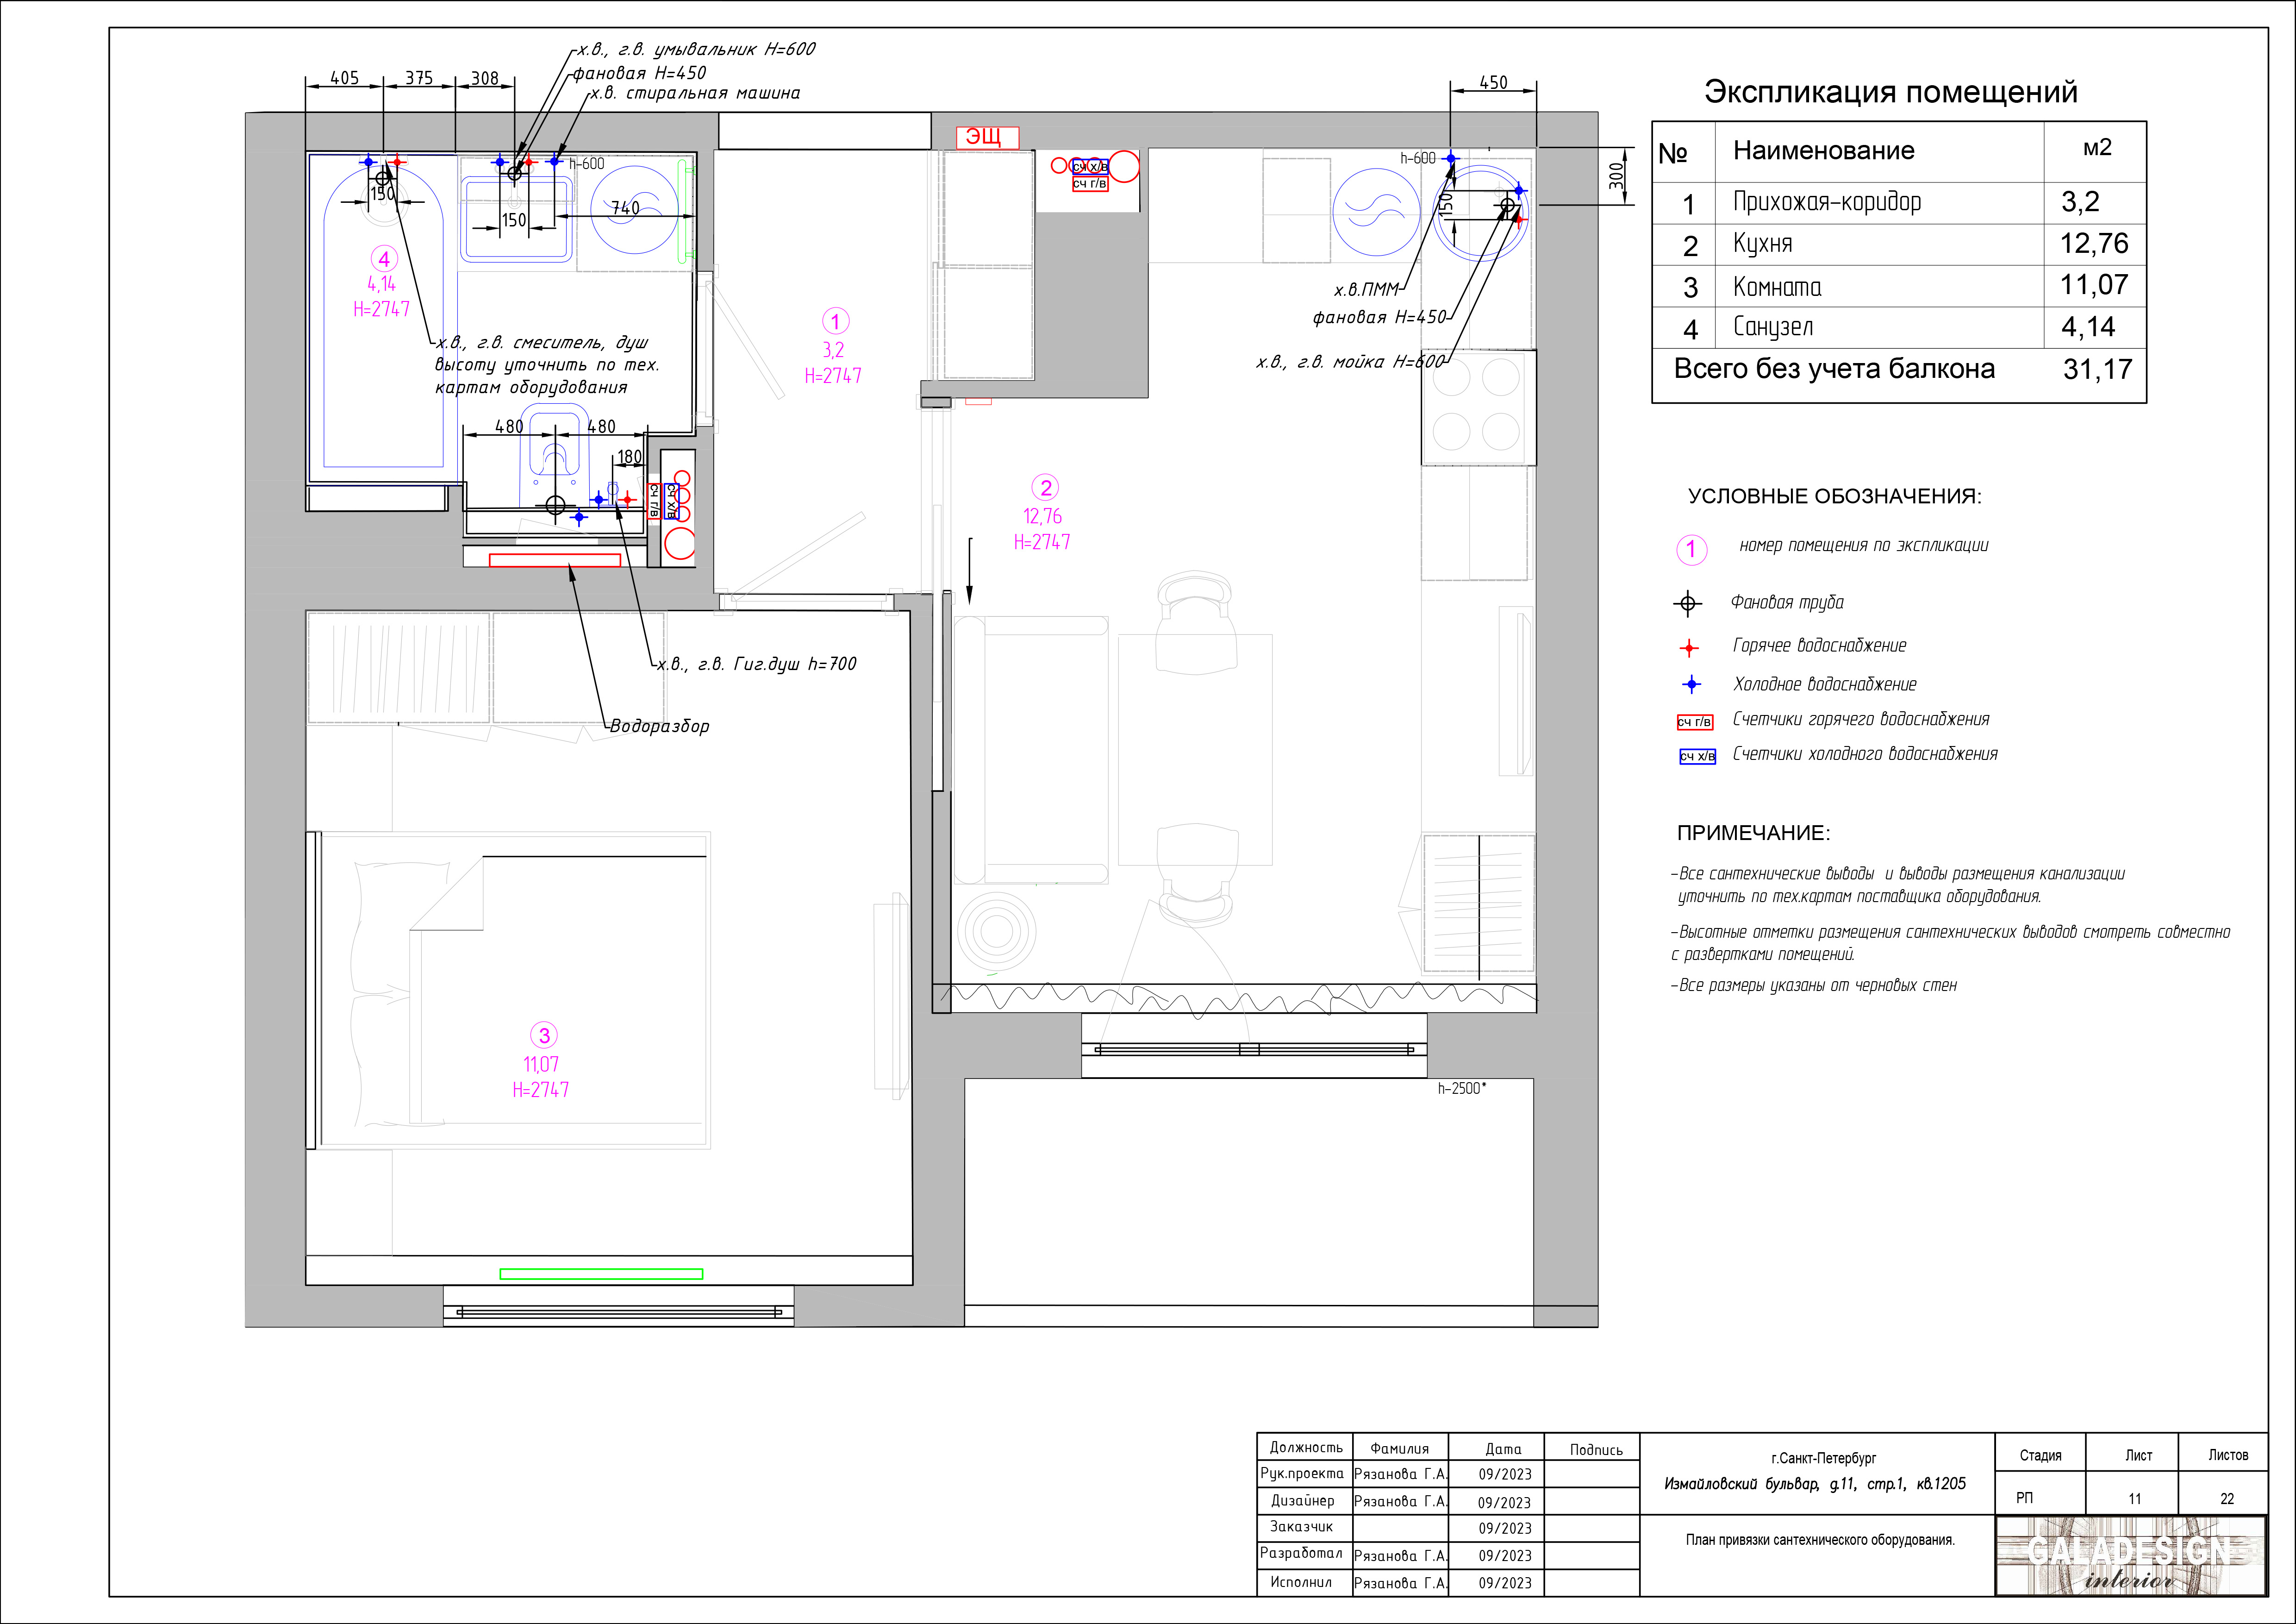2296x1624 pixels.
Task: Click the Экспликация помещений heading
Action: pos(1890,92)
